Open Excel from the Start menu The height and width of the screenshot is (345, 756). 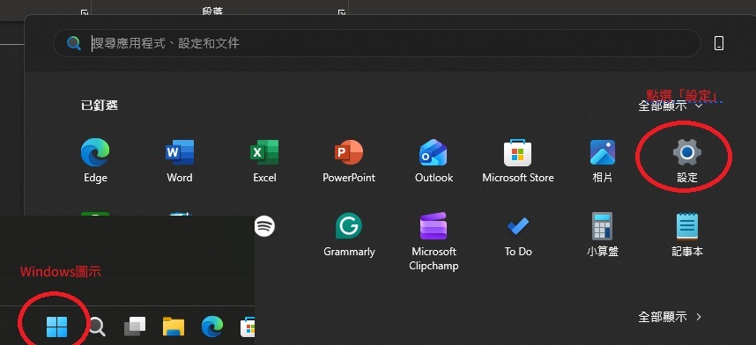pos(264,160)
